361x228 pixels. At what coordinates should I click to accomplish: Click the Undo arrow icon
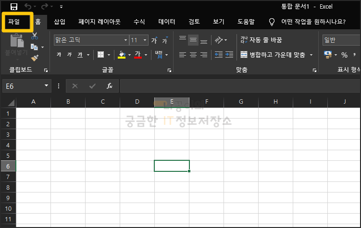pos(28,6)
